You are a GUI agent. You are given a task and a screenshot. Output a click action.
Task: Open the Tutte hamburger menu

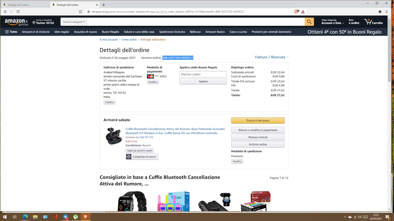(x=11, y=32)
